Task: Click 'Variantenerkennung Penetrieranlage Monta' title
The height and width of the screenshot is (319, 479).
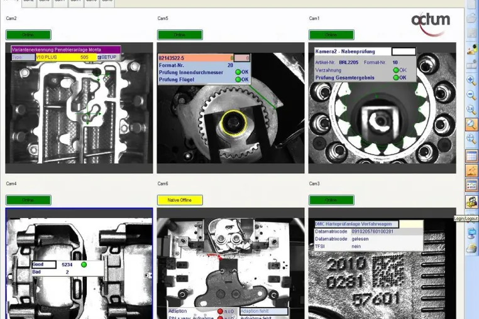Action: [66, 50]
